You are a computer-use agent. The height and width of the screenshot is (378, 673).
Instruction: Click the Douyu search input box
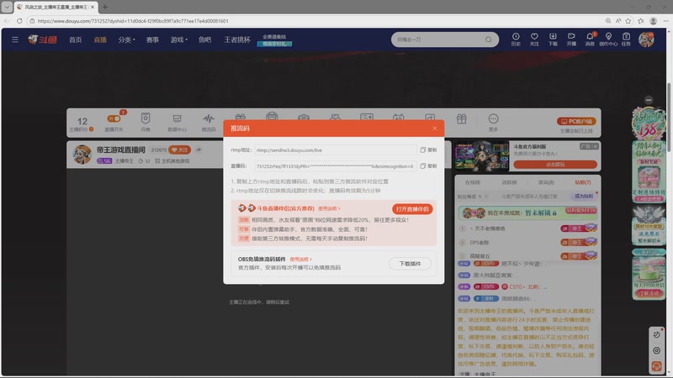[x=437, y=39]
